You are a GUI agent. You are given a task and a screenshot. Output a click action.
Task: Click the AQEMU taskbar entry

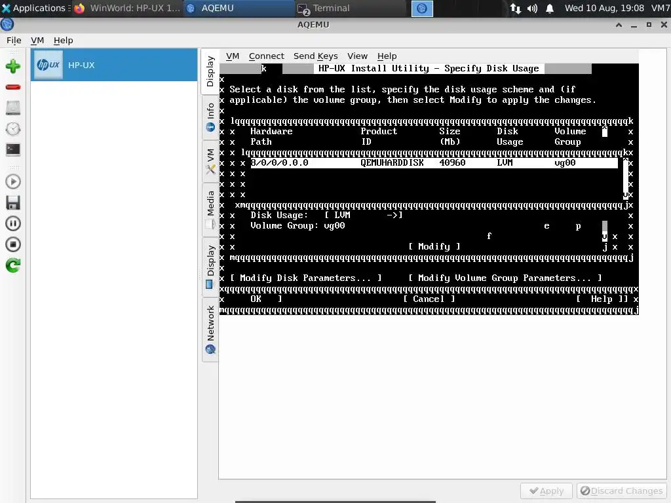(x=239, y=8)
